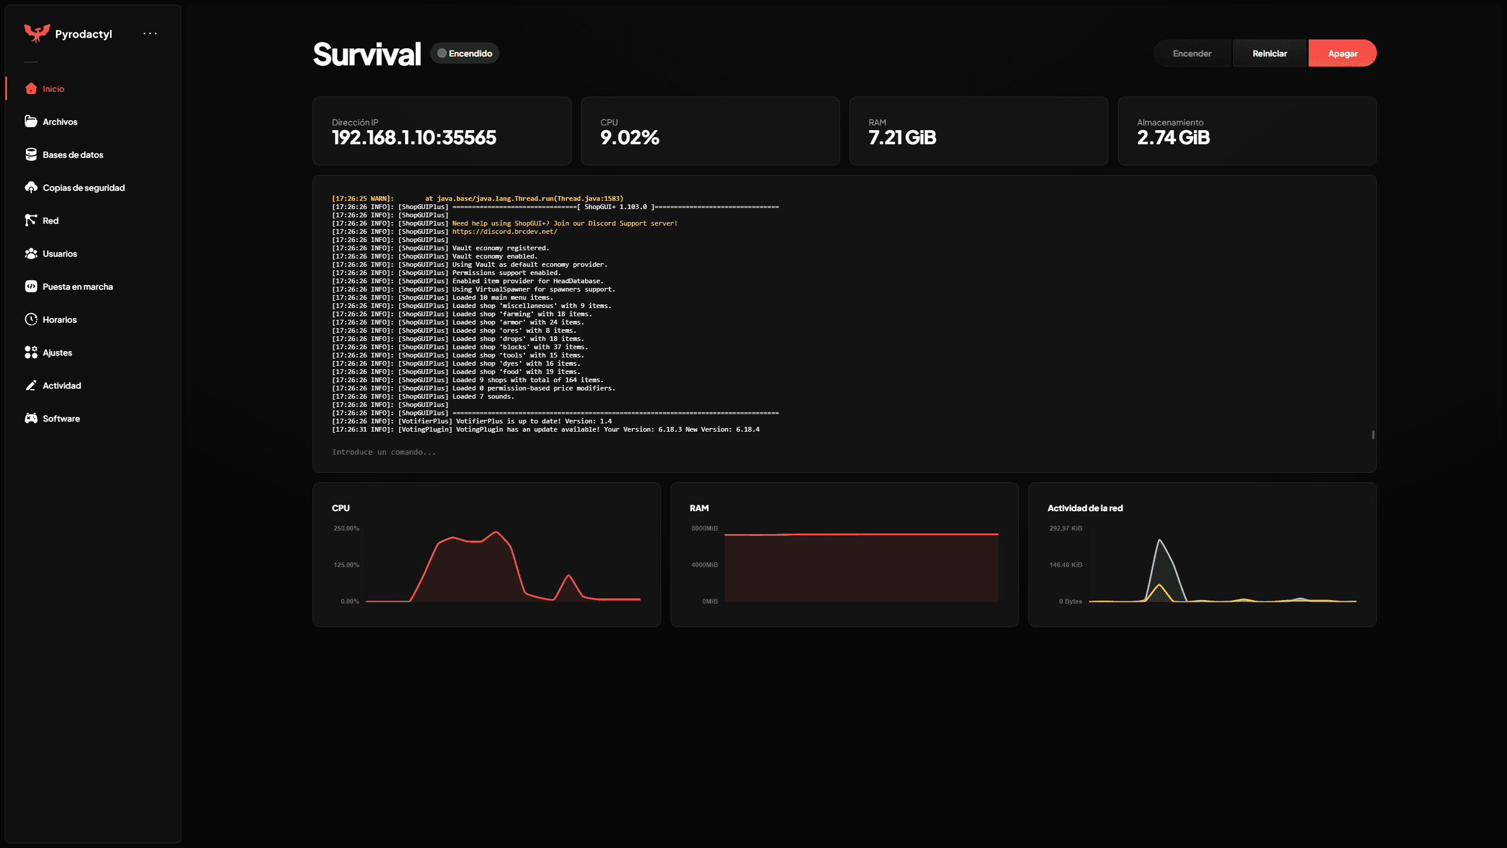1507x848 pixels.
Task: Click the console scrollbar thumb
Action: (1373, 435)
